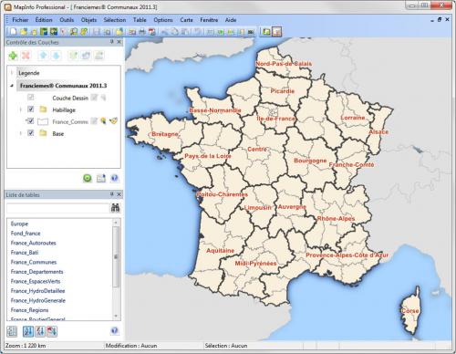Click the table list search input field
The height and width of the screenshot is (354, 456).
[57, 208]
